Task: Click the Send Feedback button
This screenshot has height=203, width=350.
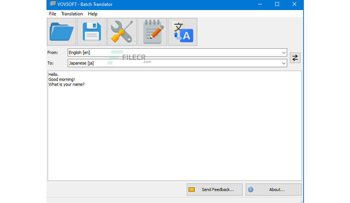Action: tap(215, 190)
